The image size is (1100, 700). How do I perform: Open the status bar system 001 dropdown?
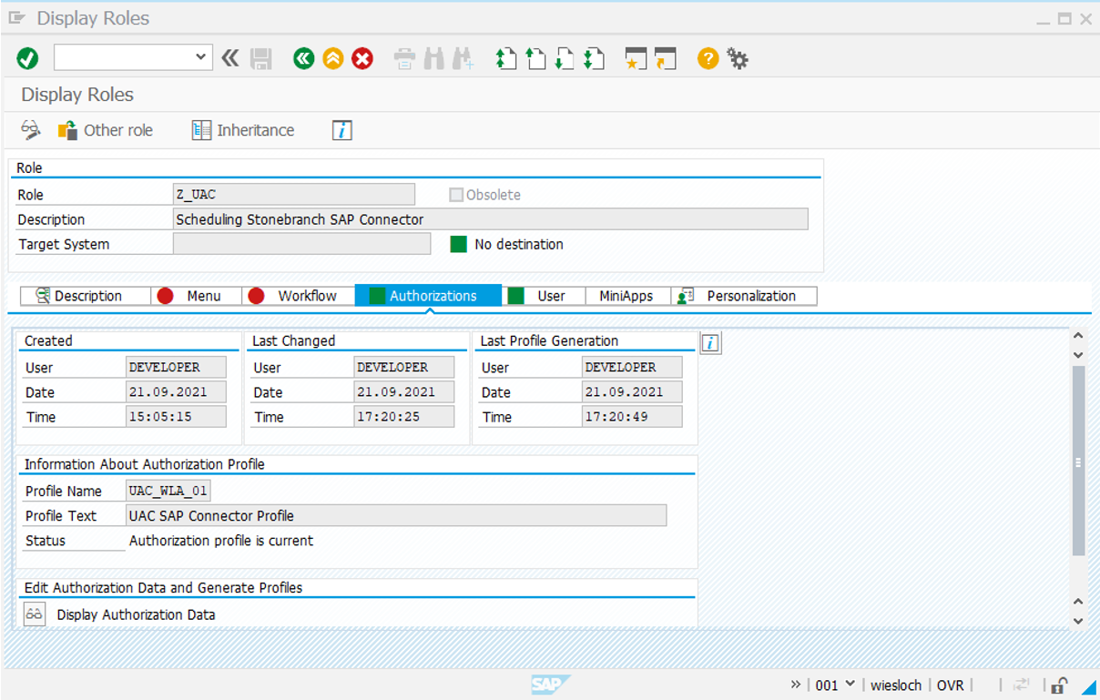850,685
